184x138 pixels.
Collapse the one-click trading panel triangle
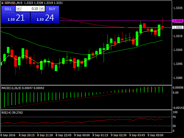[2, 3]
